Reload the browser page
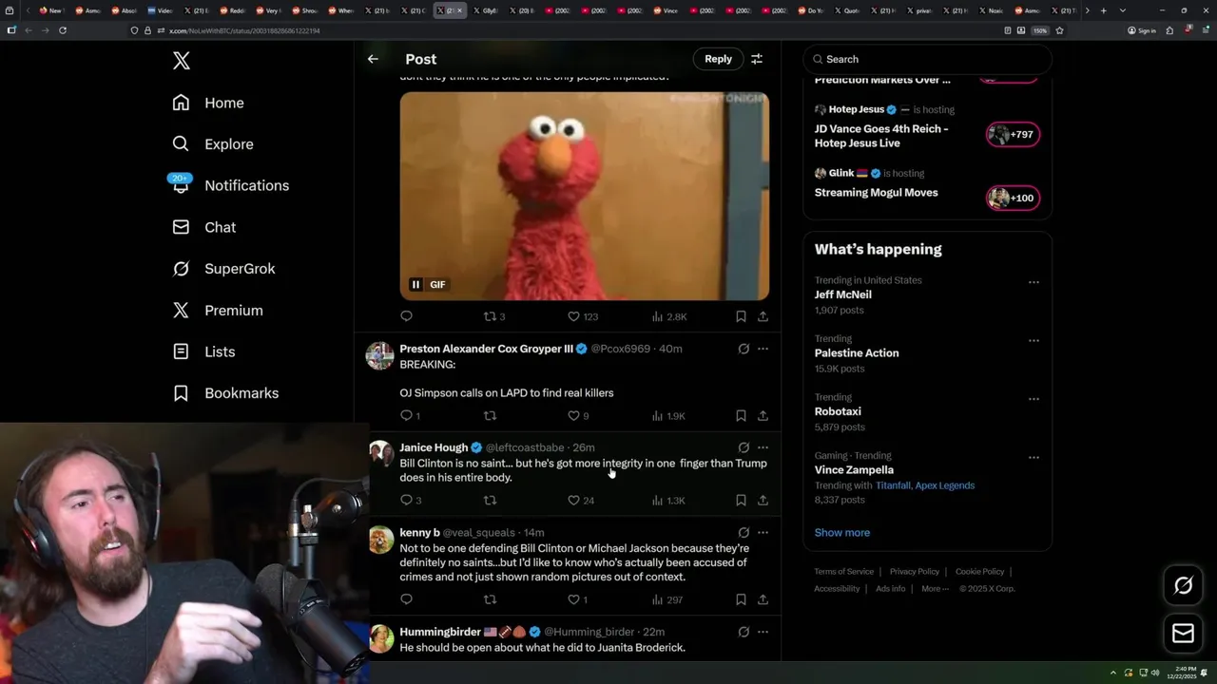 coord(63,30)
